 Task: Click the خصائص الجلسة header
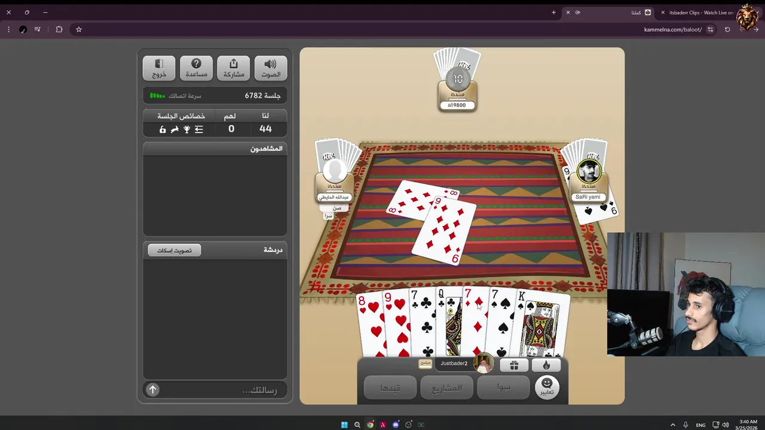point(181,116)
